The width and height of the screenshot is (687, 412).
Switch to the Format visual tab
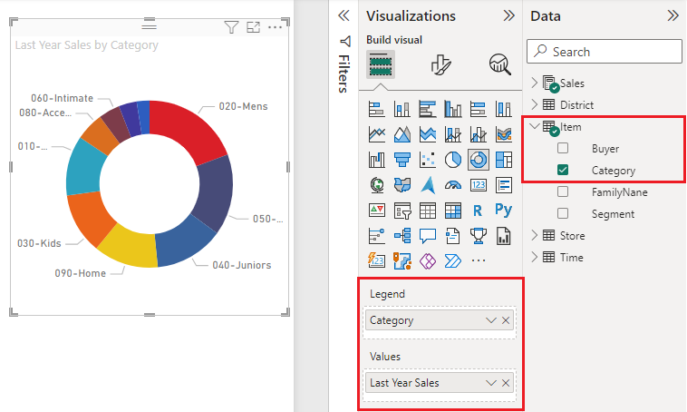point(440,64)
